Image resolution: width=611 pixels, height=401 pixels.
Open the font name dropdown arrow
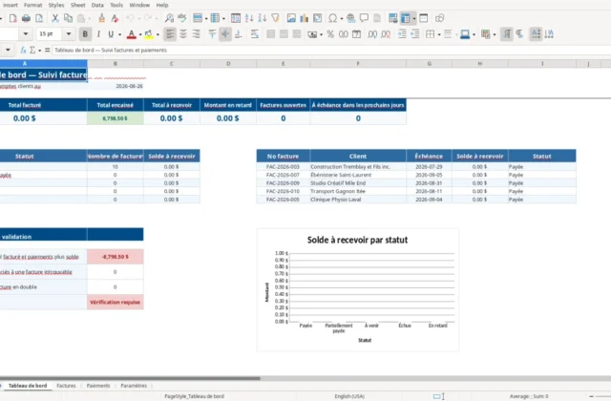coord(26,34)
